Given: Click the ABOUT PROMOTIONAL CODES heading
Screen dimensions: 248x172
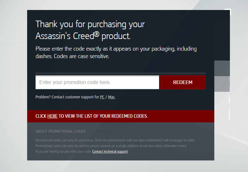Looking at the screenshot, I should [61, 131].
